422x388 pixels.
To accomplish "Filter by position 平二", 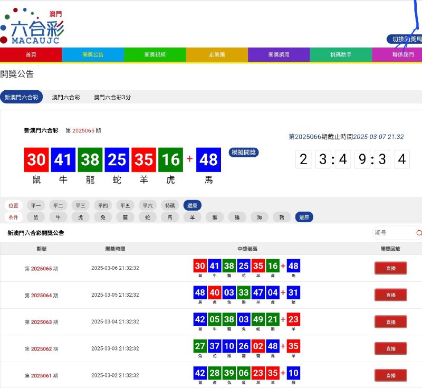I will (58, 206).
